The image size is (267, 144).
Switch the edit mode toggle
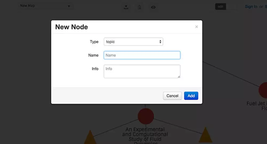coord(226,7)
